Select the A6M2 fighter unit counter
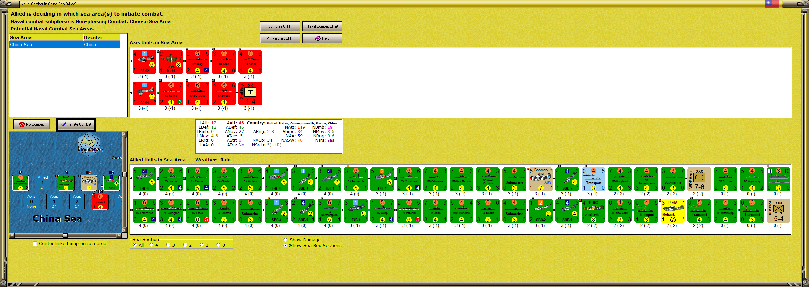809x287 pixels. pos(144,62)
